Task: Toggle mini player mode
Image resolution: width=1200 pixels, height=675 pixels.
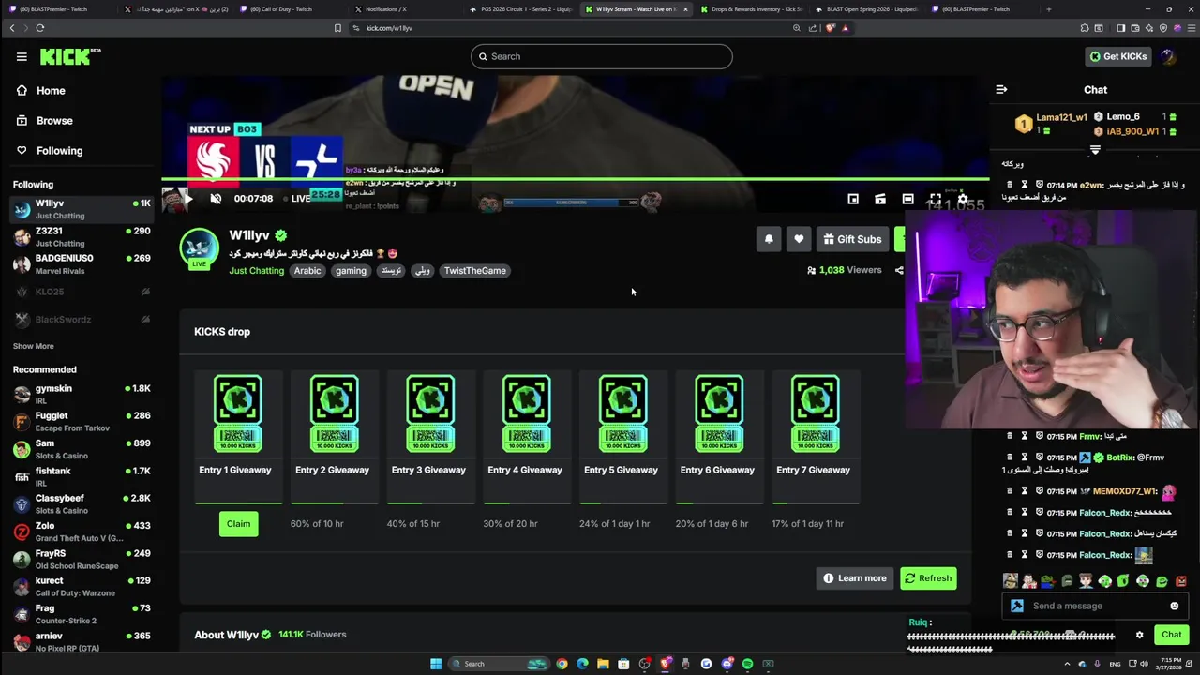Action: pyautogui.click(x=853, y=199)
